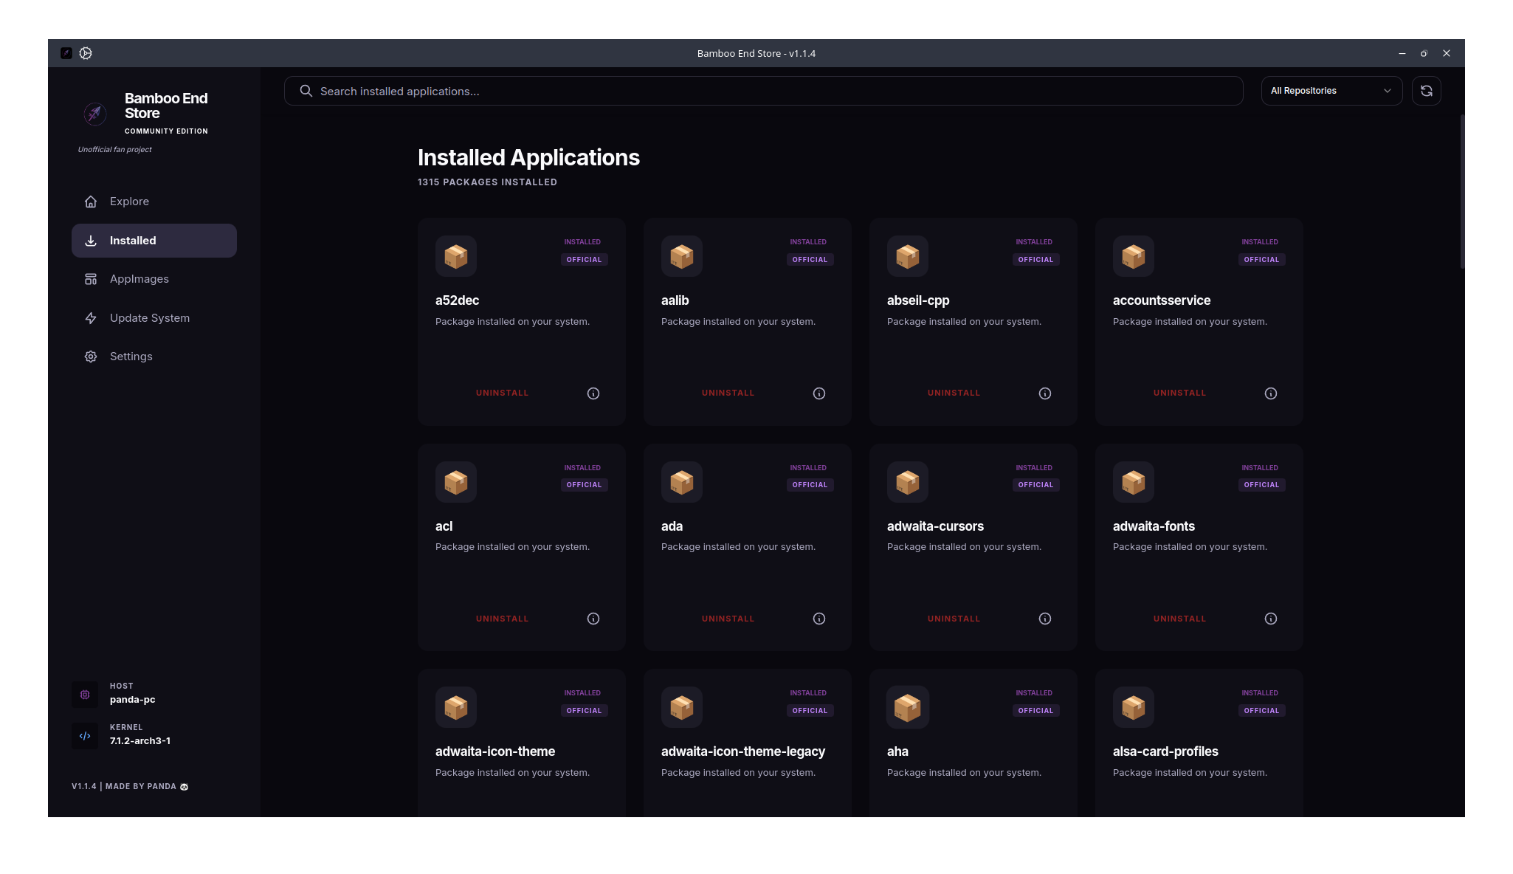This screenshot has height=874, width=1513.
Task: Click the titlebar app icon
Action: [66, 53]
